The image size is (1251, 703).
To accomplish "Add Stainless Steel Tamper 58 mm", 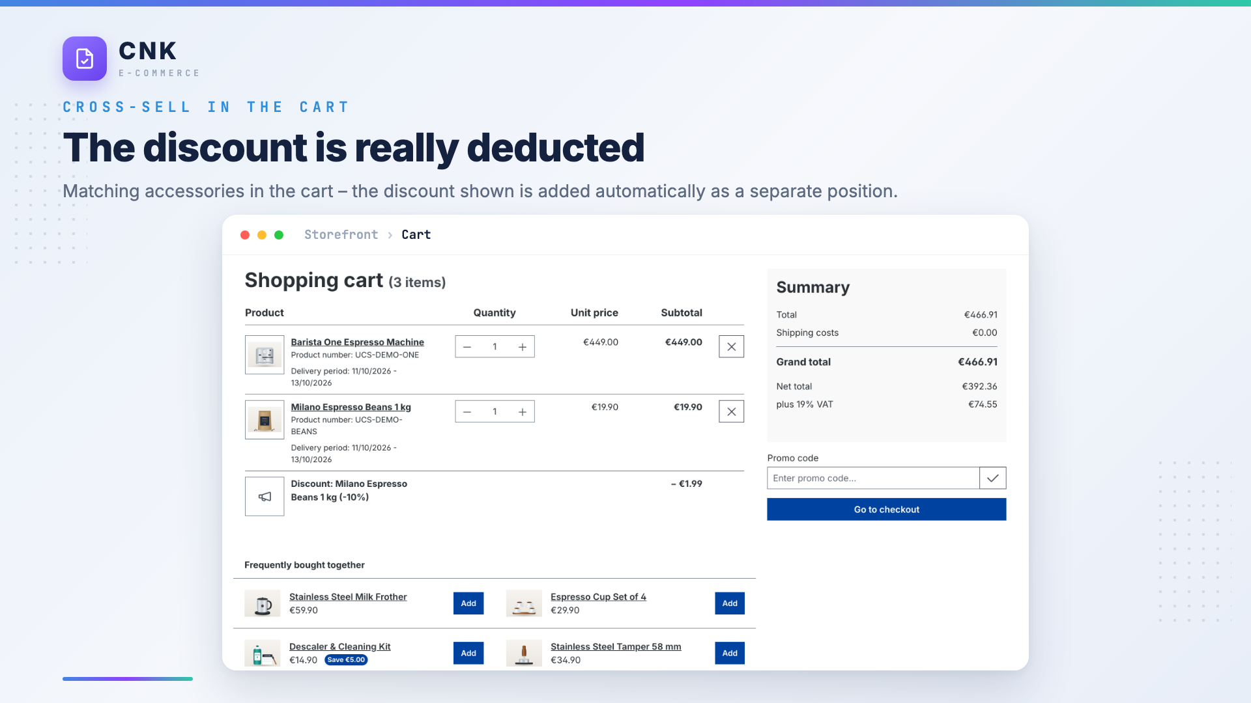I will [x=730, y=653].
